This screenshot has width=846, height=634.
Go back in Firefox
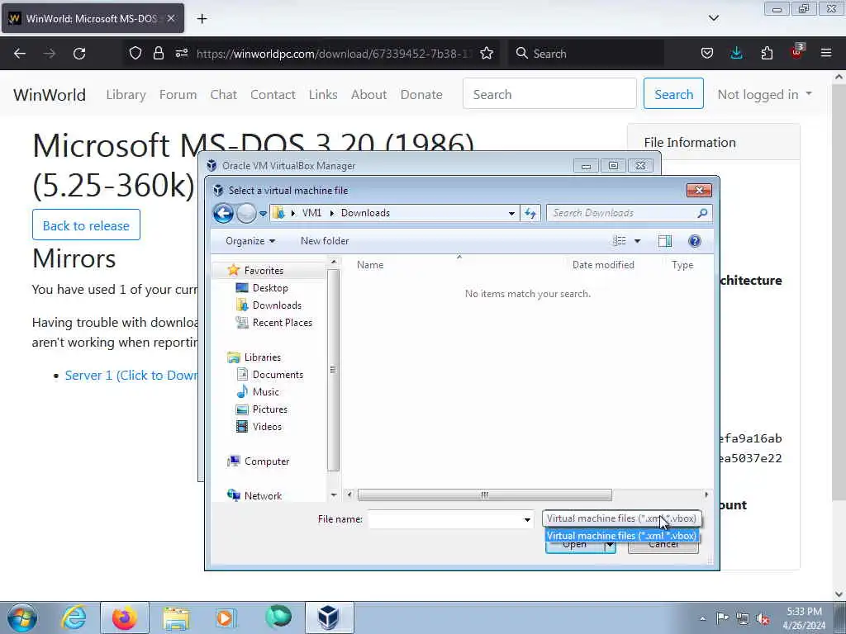coord(20,54)
